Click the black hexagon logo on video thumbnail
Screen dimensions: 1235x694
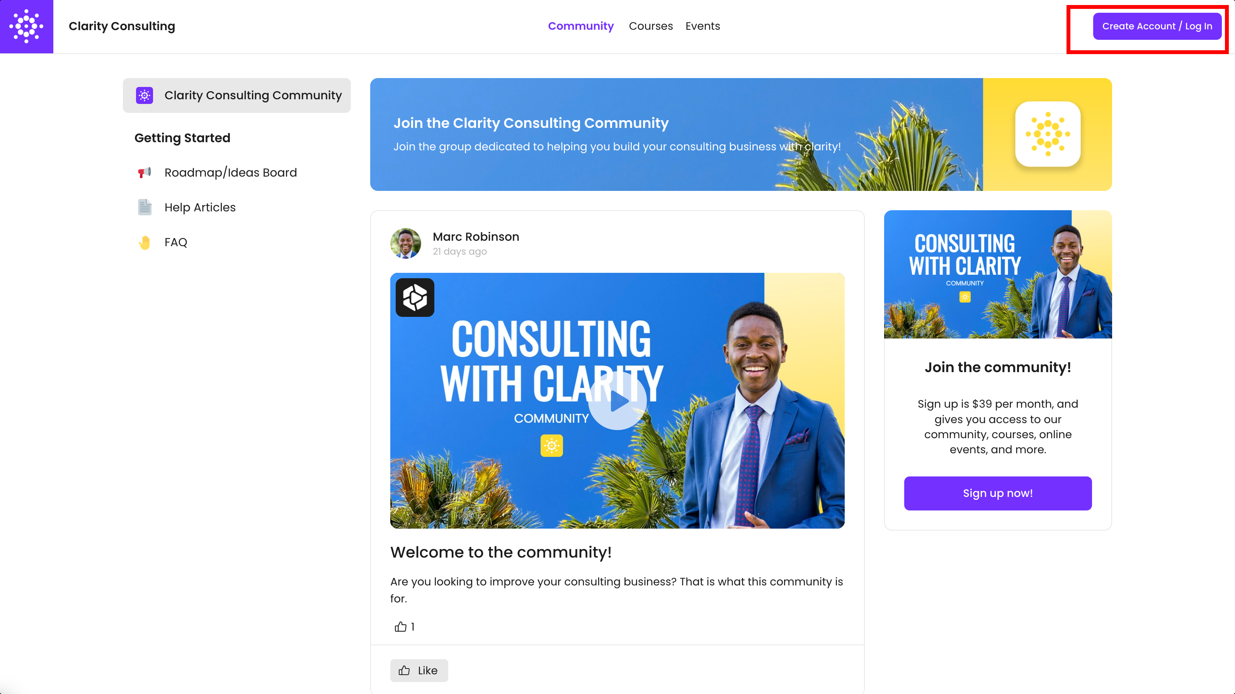415,298
